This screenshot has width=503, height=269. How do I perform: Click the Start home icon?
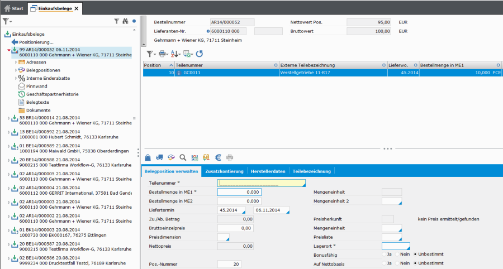(x=7, y=8)
